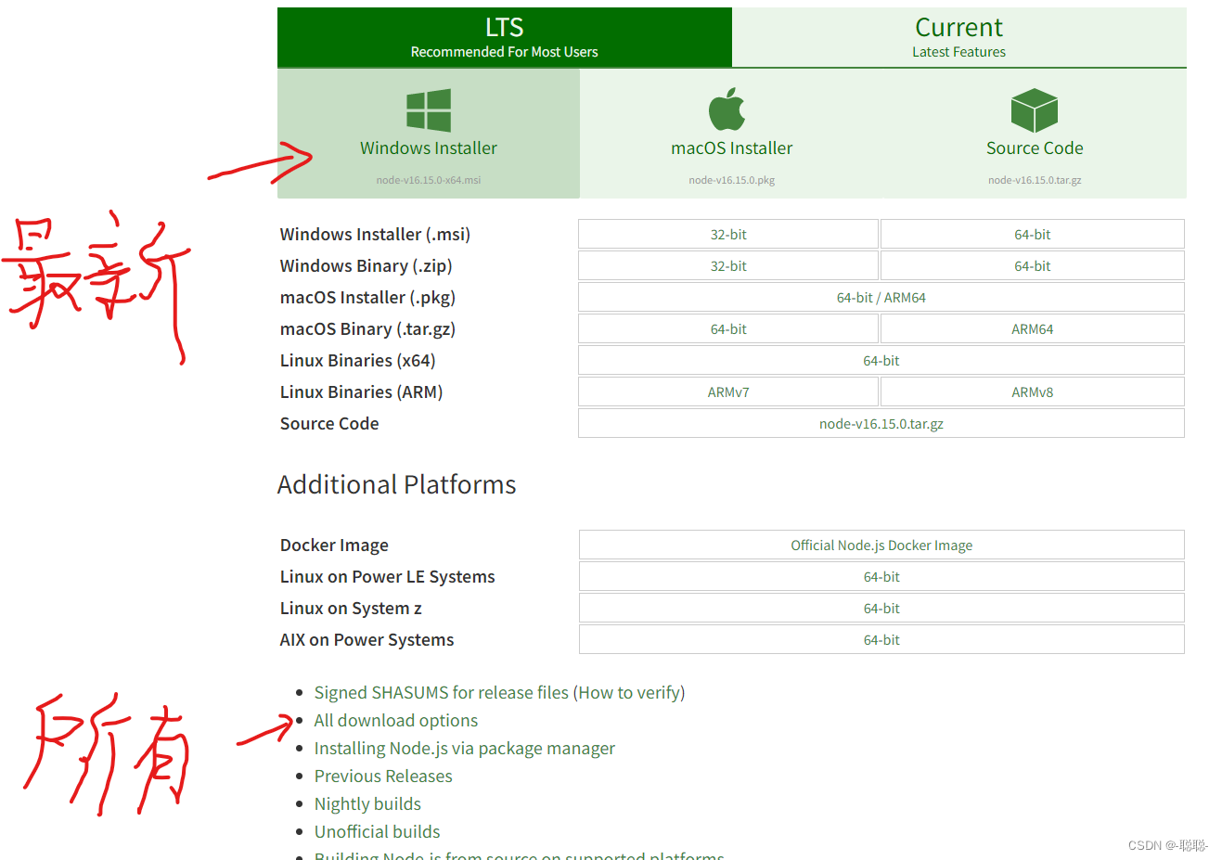
Task: Click the AIX on Power Systems label
Action: [367, 640]
